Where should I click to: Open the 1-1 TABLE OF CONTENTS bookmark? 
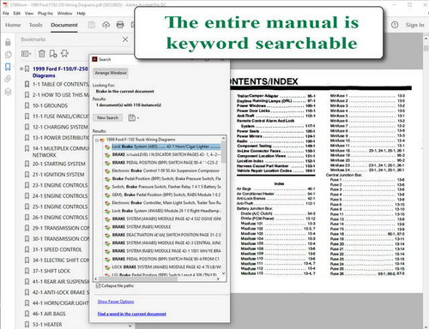(60, 84)
